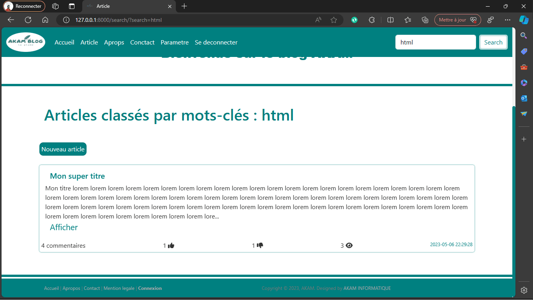Click Connexion footer link

coord(150,288)
